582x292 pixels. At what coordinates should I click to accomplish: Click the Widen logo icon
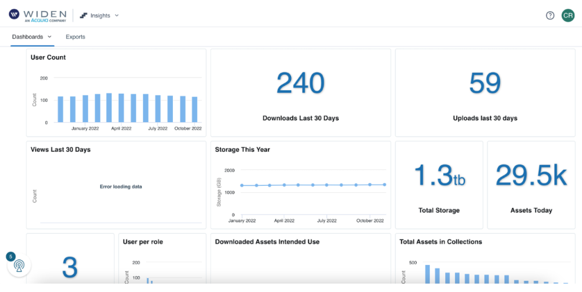coord(14,15)
